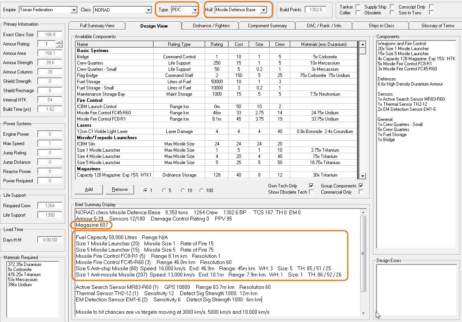
Task: Click Brief Summary scrollbar up arrow
Action: coord(363,212)
